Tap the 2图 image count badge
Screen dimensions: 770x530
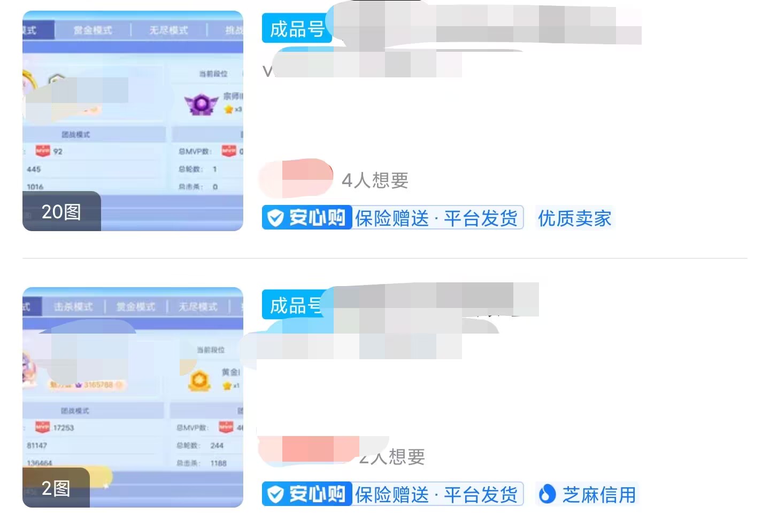pyautogui.click(x=56, y=488)
